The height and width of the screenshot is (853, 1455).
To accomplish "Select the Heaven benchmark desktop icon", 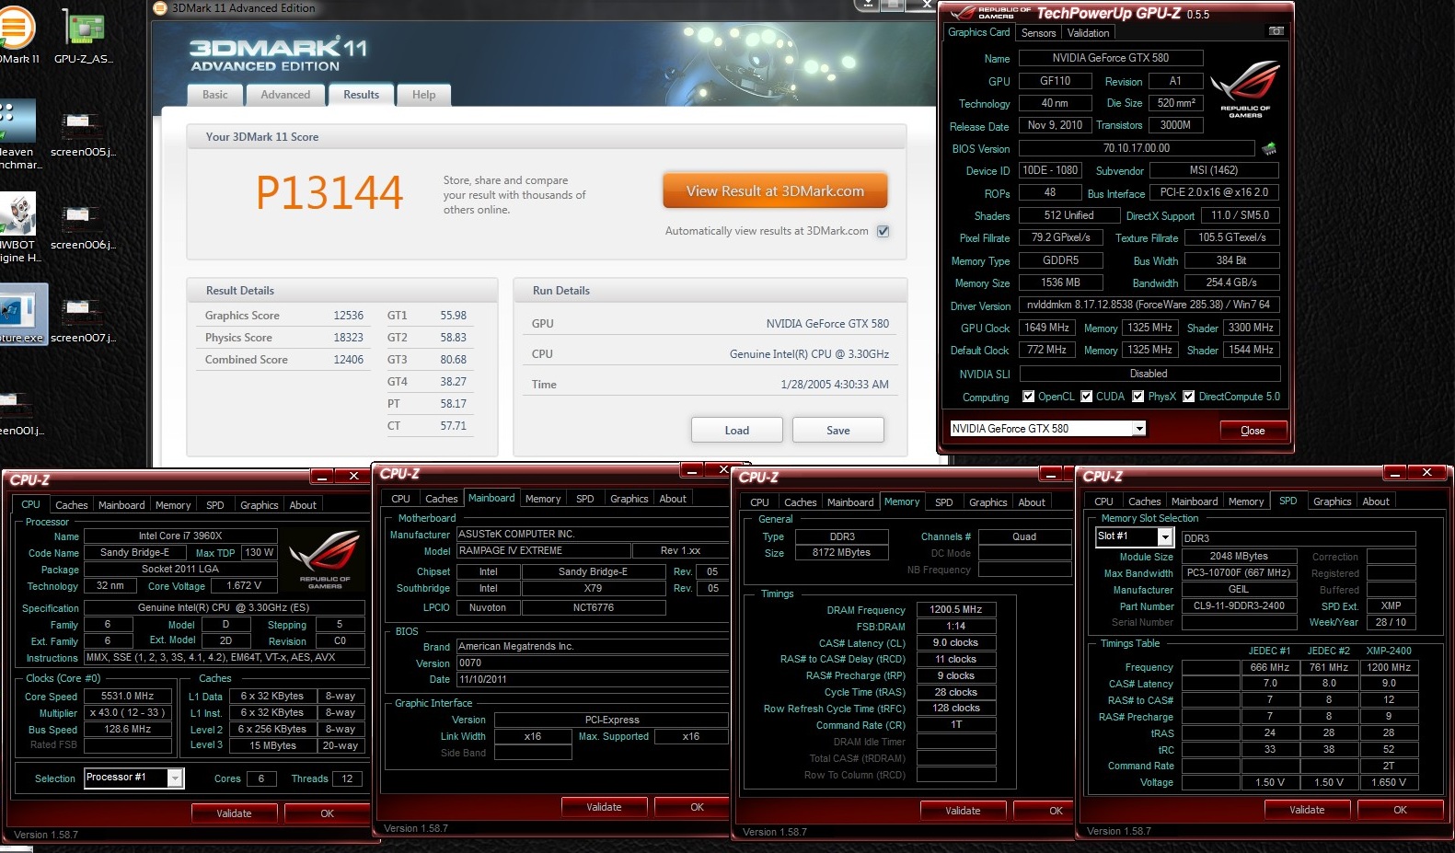I will (x=18, y=134).
